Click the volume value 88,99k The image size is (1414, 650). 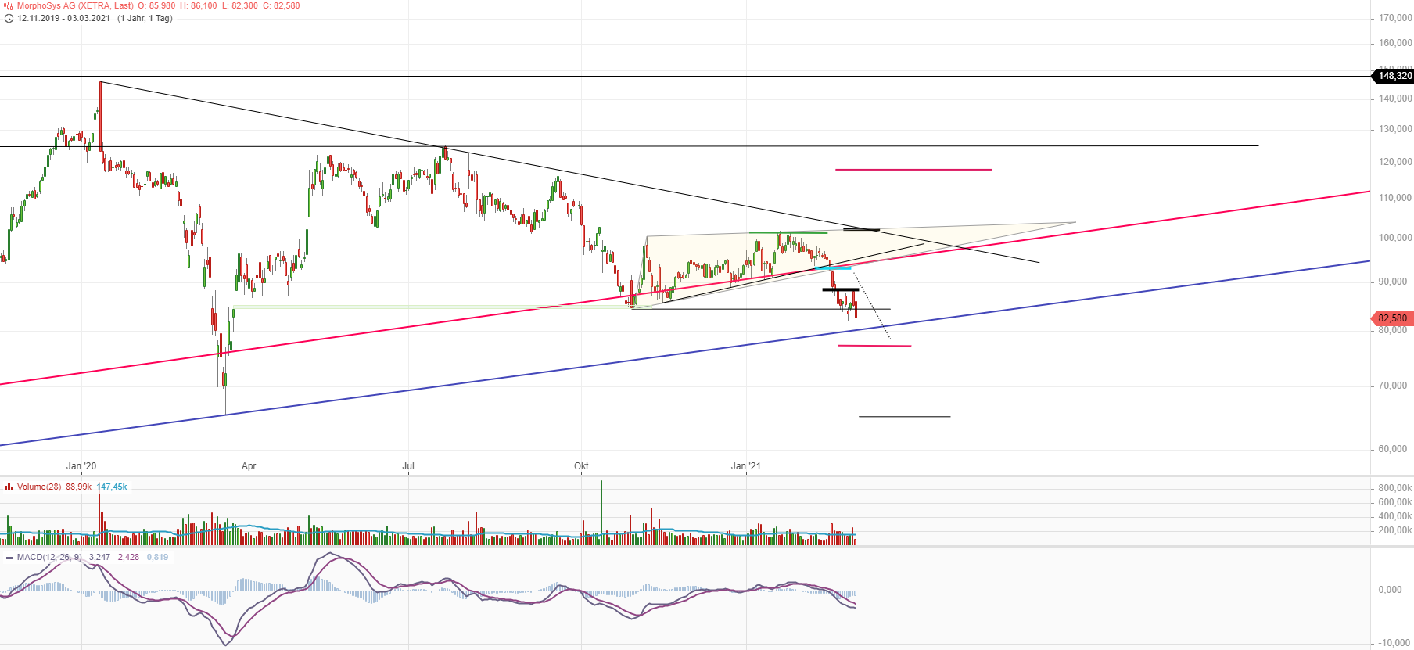click(x=78, y=487)
